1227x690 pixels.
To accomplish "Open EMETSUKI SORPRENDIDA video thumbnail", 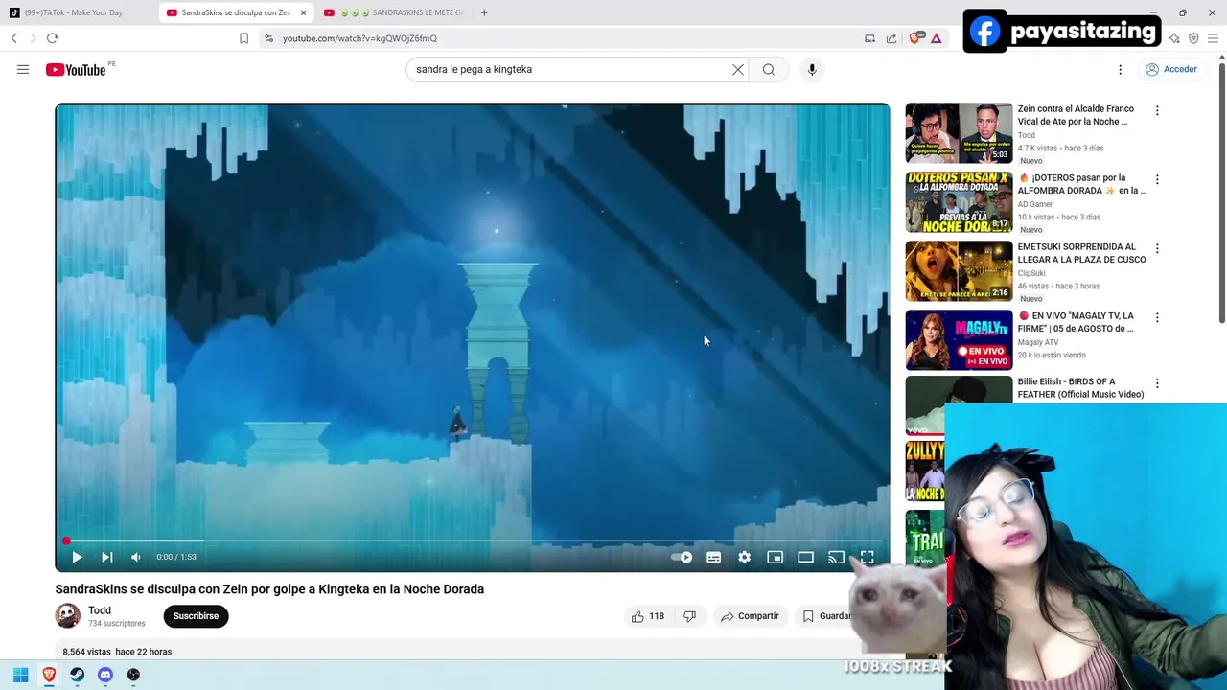I will tap(959, 271).
